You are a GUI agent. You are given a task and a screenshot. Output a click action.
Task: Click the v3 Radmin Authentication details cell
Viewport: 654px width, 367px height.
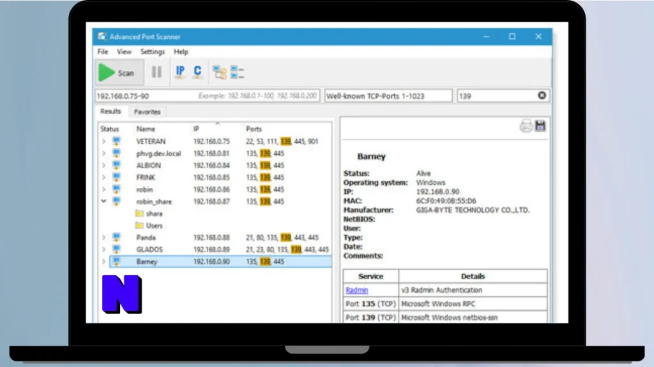pos(473,290)
